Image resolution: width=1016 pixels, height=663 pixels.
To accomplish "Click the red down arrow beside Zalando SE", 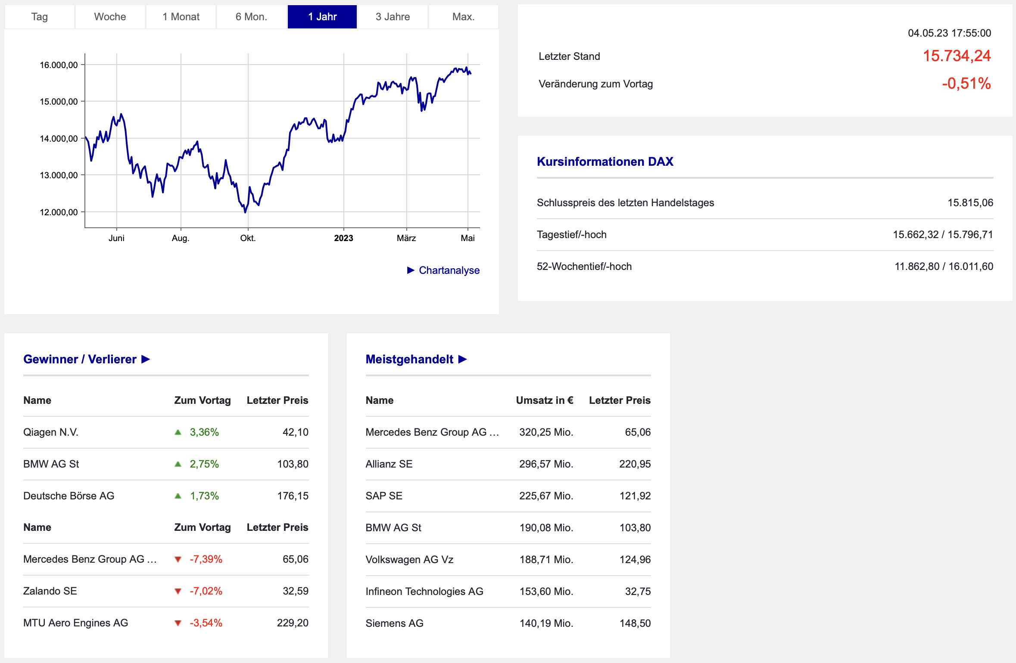I will point(178,591).
